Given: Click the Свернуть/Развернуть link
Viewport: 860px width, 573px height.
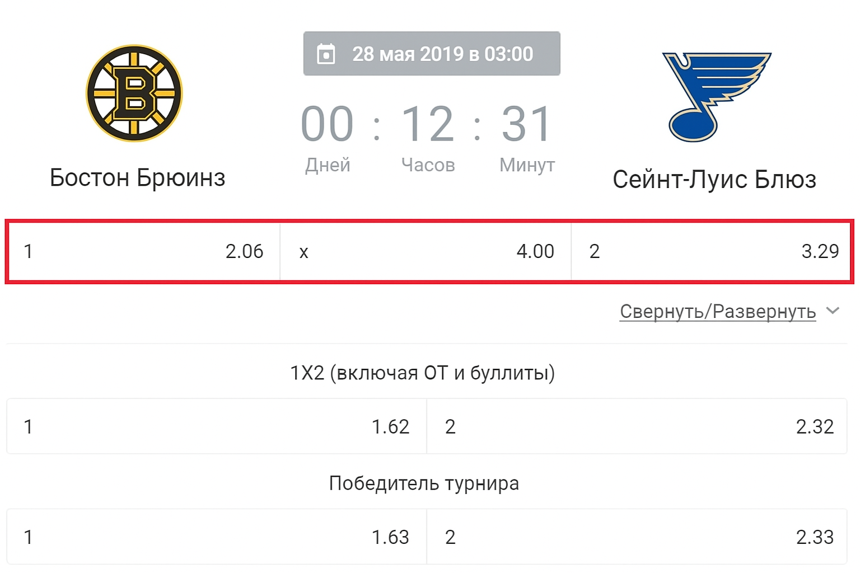Looking at the screenshot, I should click(x=717, y=311).
